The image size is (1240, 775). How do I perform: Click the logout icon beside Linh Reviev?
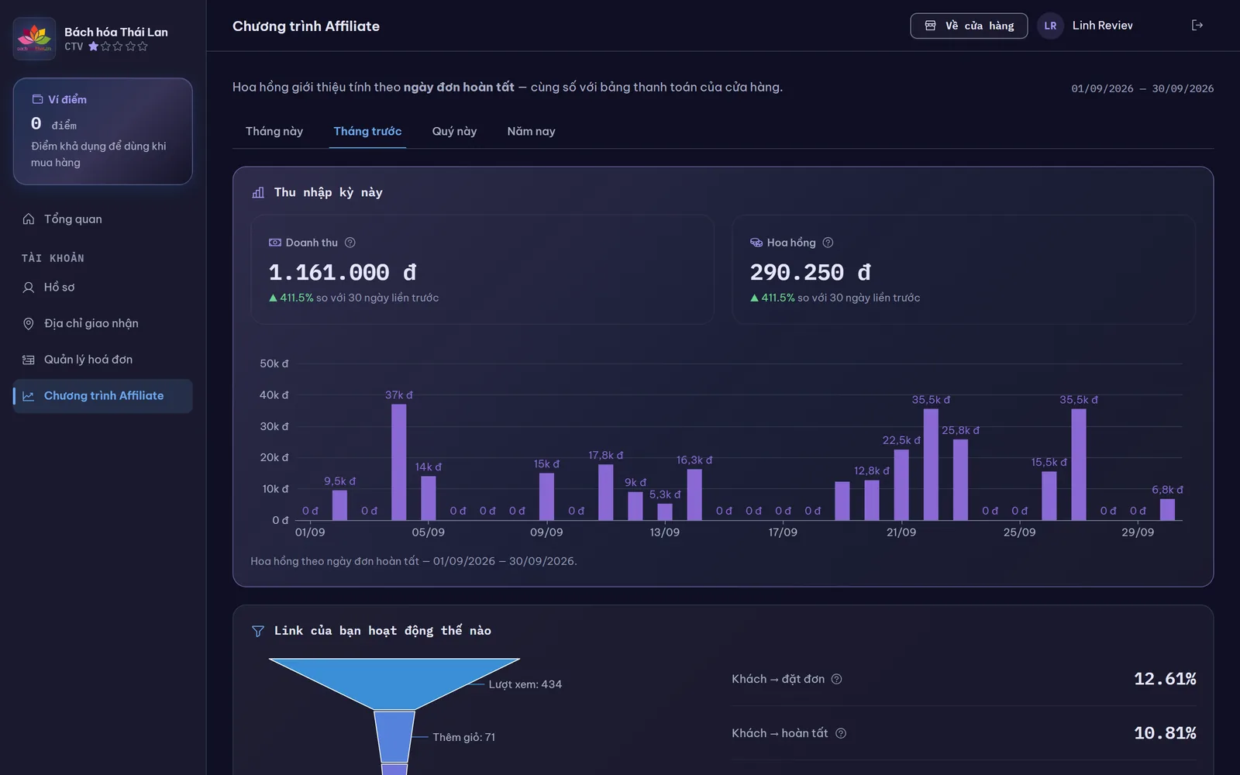(x=1197, y=26)
